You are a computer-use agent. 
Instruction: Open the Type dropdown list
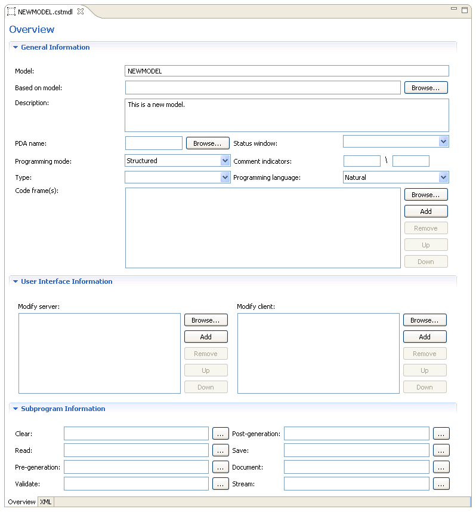(x=225, y=177)
